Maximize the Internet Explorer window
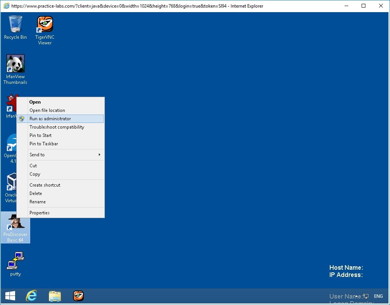390x305 pixels. pyautogui.click(x=363, y=6)
